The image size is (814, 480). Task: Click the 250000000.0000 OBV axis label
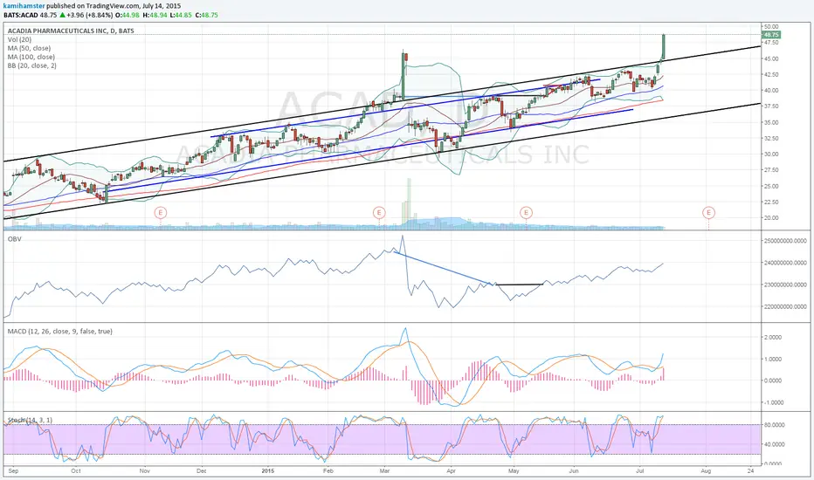point(785,241)
